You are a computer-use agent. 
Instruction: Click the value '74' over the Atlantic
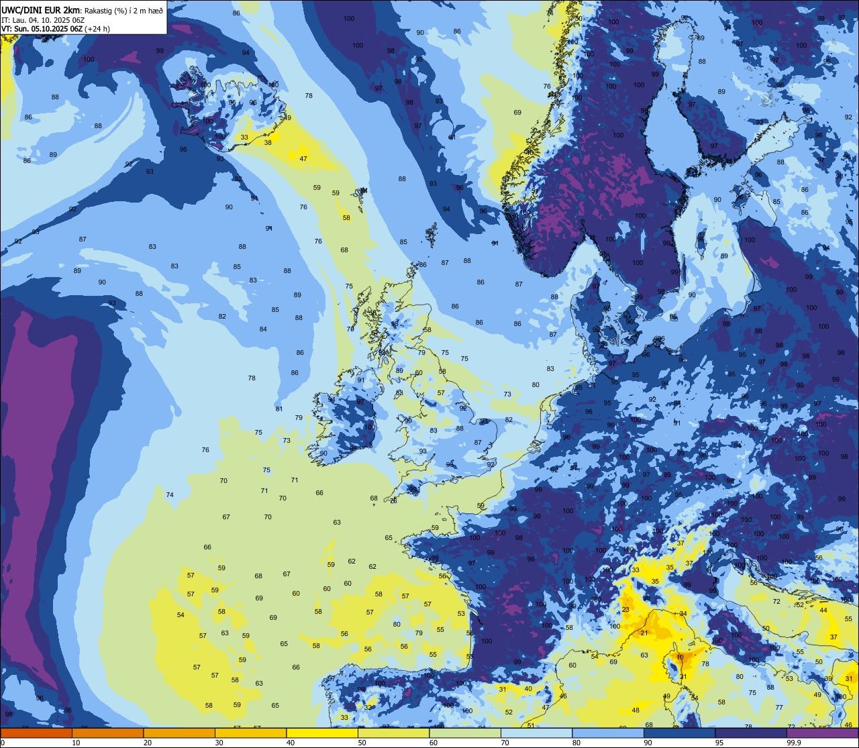(x=170, y=495)
